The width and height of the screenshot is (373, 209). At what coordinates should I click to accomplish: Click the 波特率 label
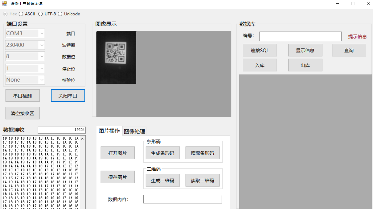(x=69, y=45)
